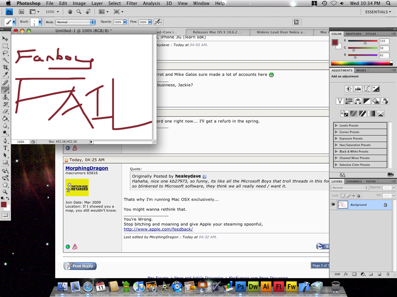Add a Color Balance adjustment

click(358, 101)
